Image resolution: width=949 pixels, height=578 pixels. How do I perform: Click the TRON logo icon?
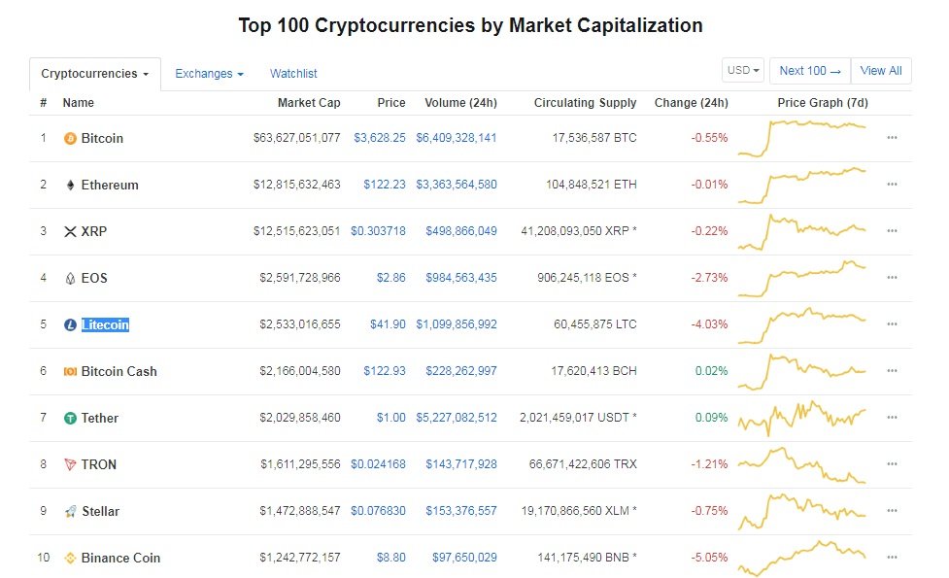pyautogui.click(x=70, y=464)
